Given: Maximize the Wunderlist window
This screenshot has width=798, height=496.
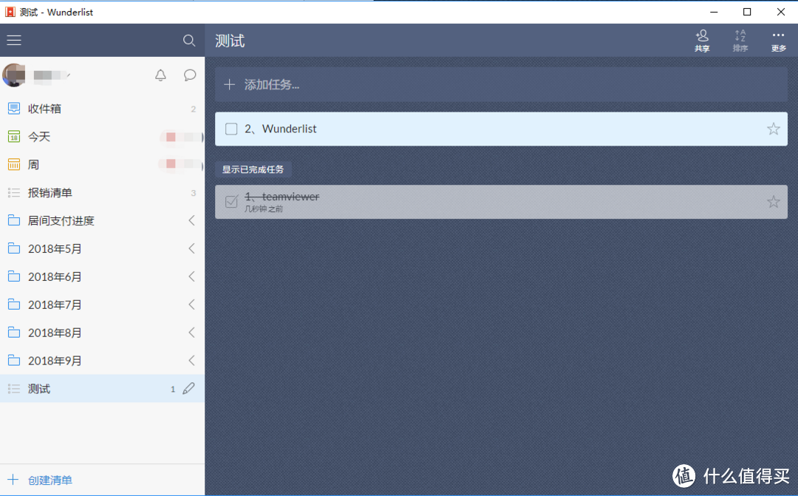Looking at the screenshot, I should pyautogui.click(x=747, y=12).
